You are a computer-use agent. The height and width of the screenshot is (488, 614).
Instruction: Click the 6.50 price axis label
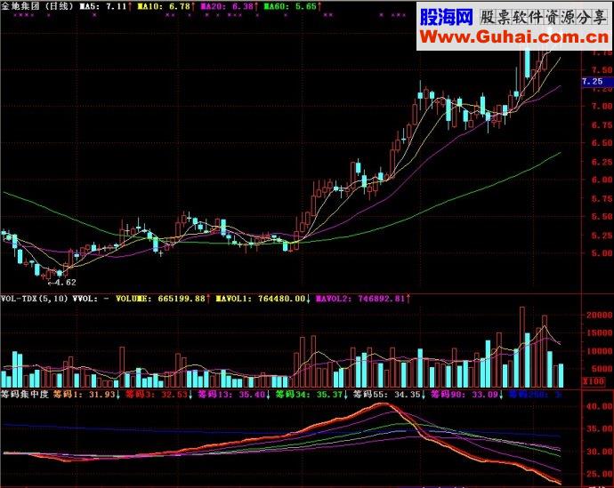click(x=602, y=143)
